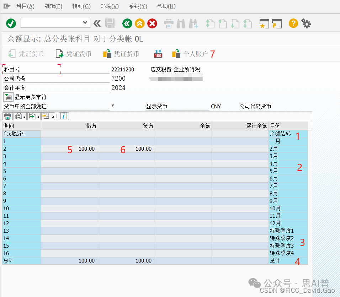Open the command field dropdown

(x=85, y=23)
